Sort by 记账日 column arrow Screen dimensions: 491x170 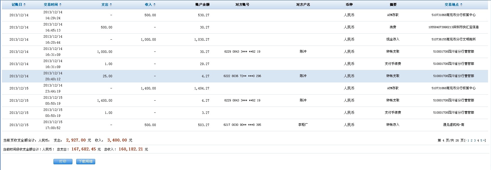coord(25,5)
